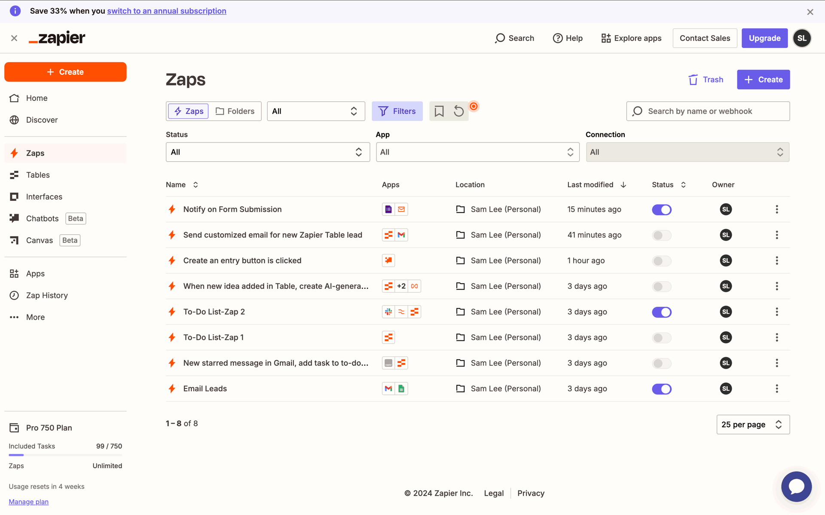Image resolution: width=825 pixels, height=515 pixels.
Task: Enable the New starred message in Gmail zap
Action: coord(662,364)
